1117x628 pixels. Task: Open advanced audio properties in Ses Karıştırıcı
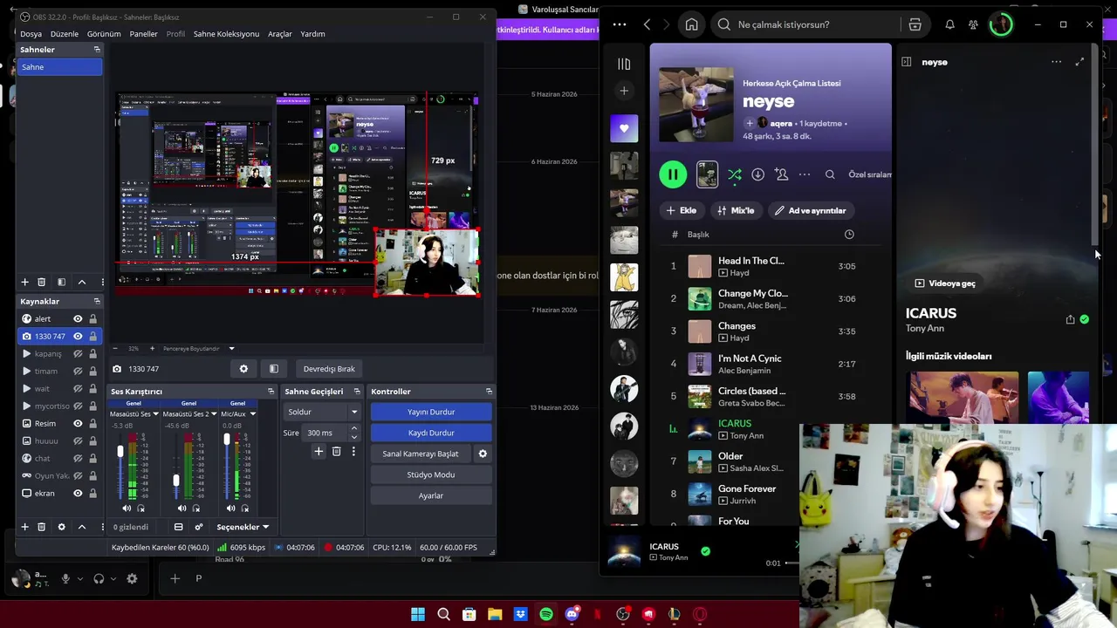tap(199, 527)
